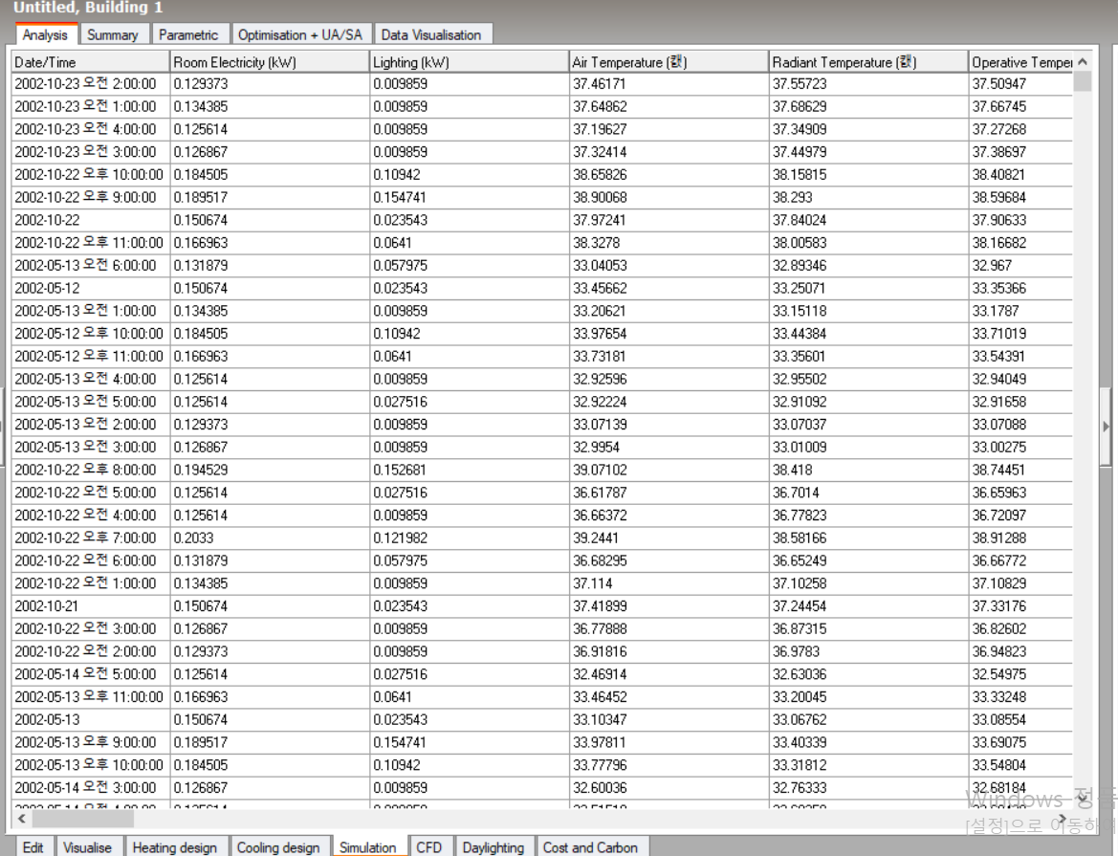Select the Optimisation + UA/SA tab

[300, 34]
